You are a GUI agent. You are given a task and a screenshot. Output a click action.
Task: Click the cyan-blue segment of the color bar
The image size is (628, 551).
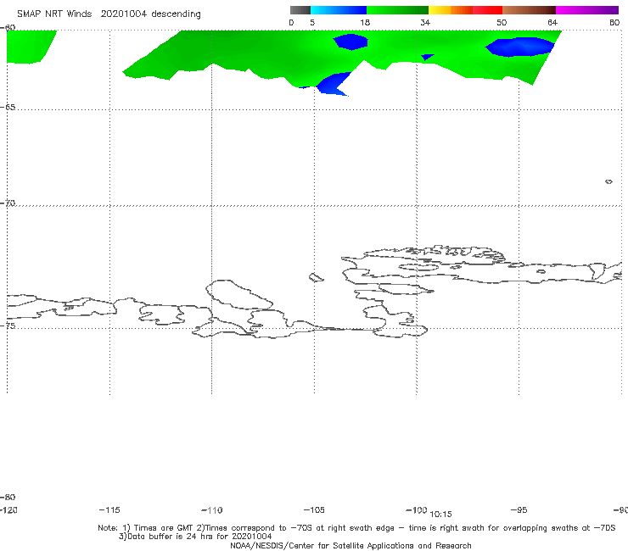[x=339, y=10]
